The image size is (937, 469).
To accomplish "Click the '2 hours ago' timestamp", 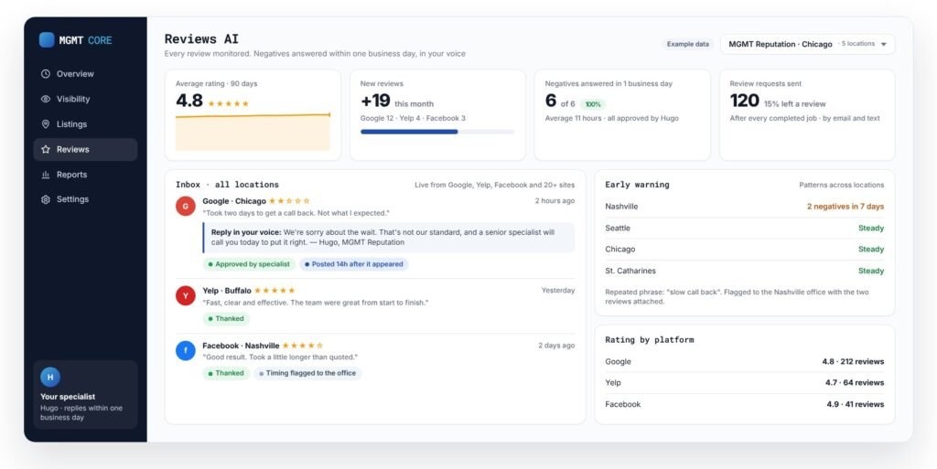I will [x=555, y=201].
